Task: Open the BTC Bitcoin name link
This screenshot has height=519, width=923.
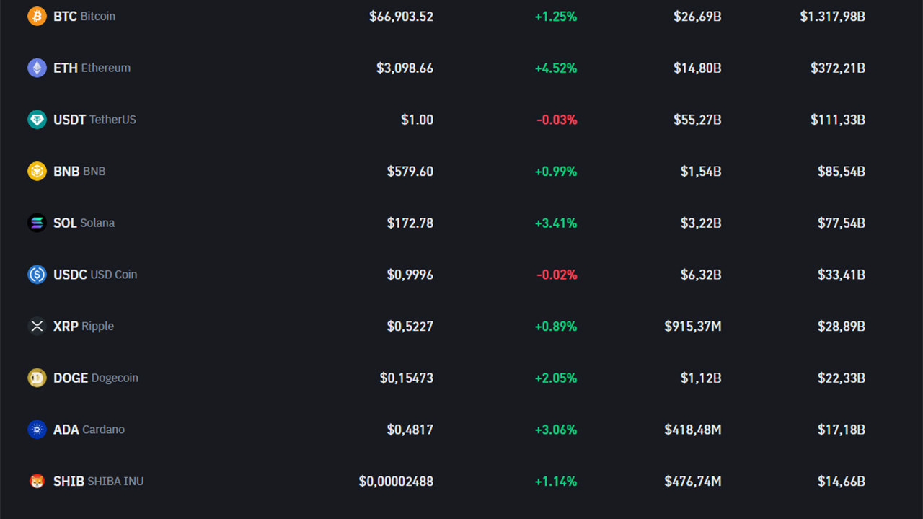Action: tap(84, 16)
